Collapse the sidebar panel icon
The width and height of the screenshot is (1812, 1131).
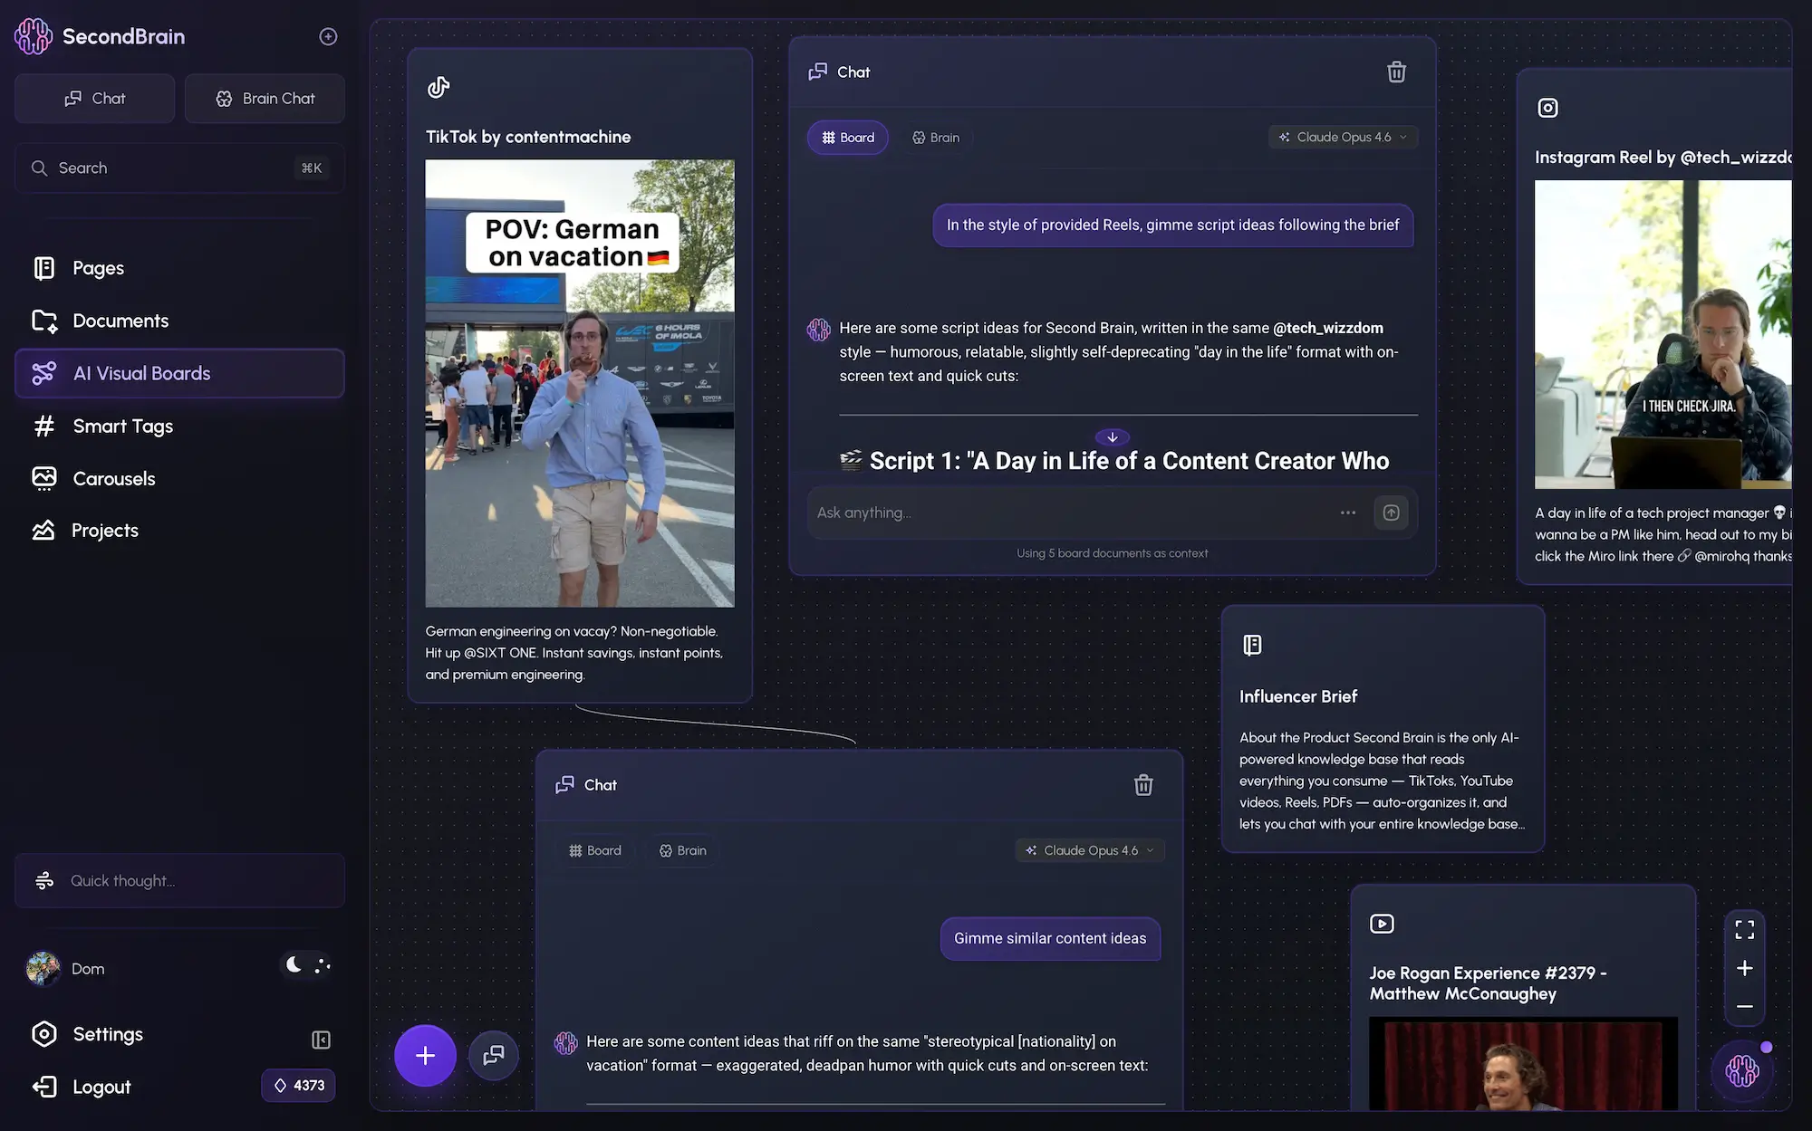321,1040
